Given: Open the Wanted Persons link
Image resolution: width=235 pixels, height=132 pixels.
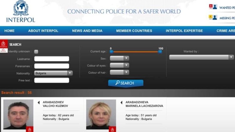Looking at the screenshot, I should pyautogui.click(x=227, y=8).
